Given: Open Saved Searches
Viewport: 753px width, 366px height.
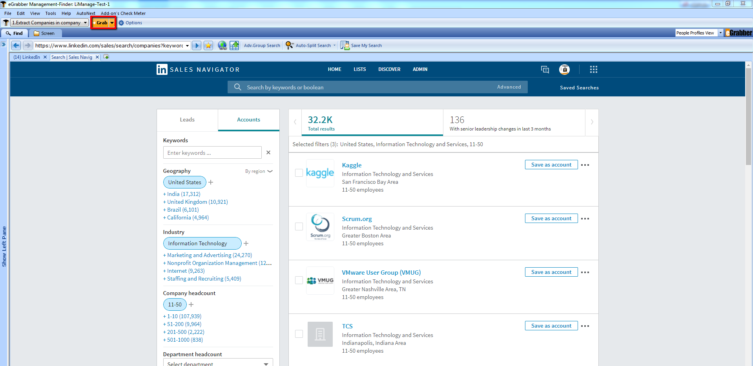Looking at the screenshot, I should point(579,88).
